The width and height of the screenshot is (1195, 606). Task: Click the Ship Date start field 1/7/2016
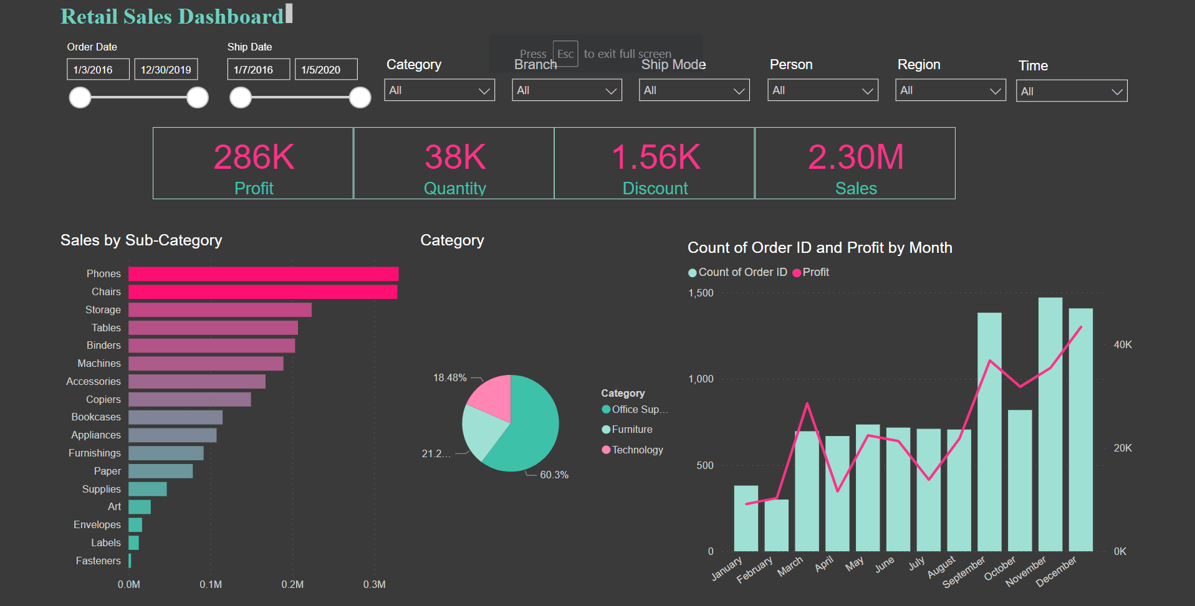(259, 69)
